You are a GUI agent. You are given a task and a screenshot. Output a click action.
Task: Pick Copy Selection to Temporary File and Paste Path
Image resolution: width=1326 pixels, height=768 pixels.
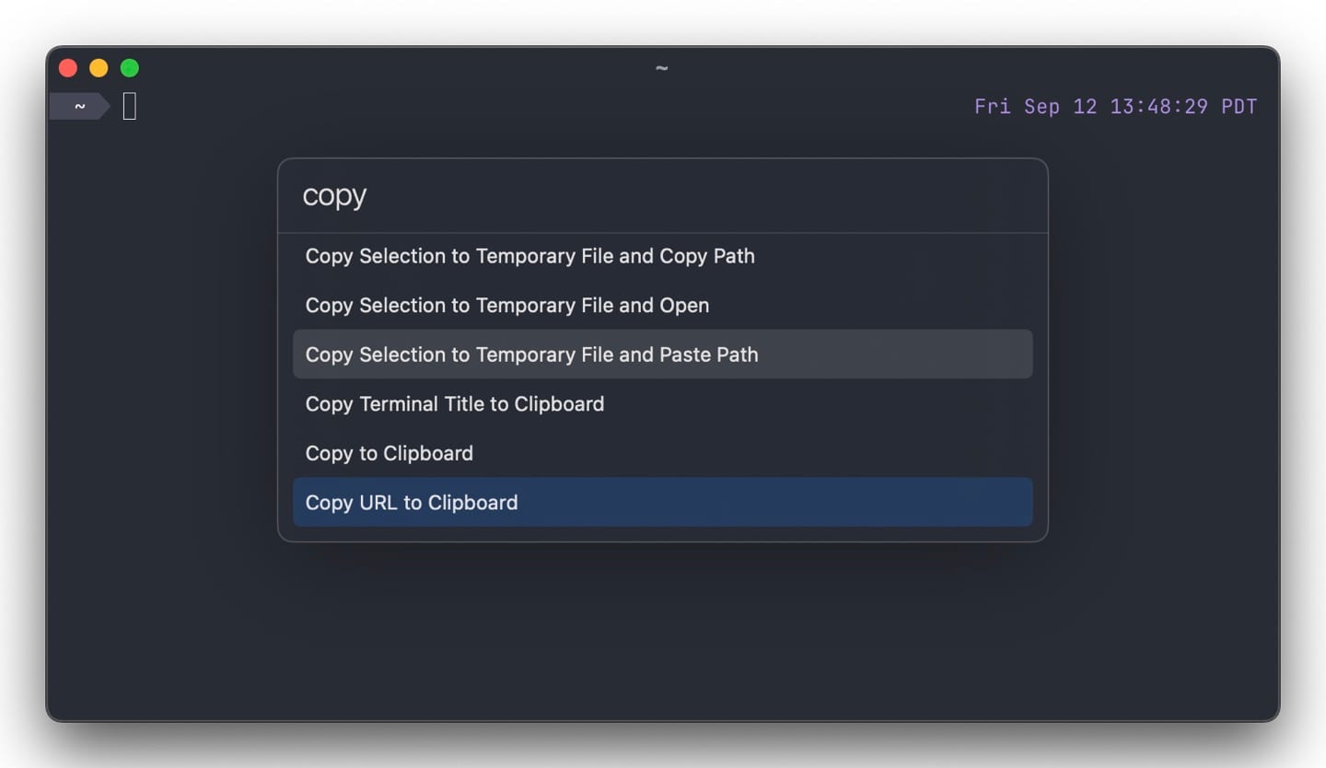[662, 355]
